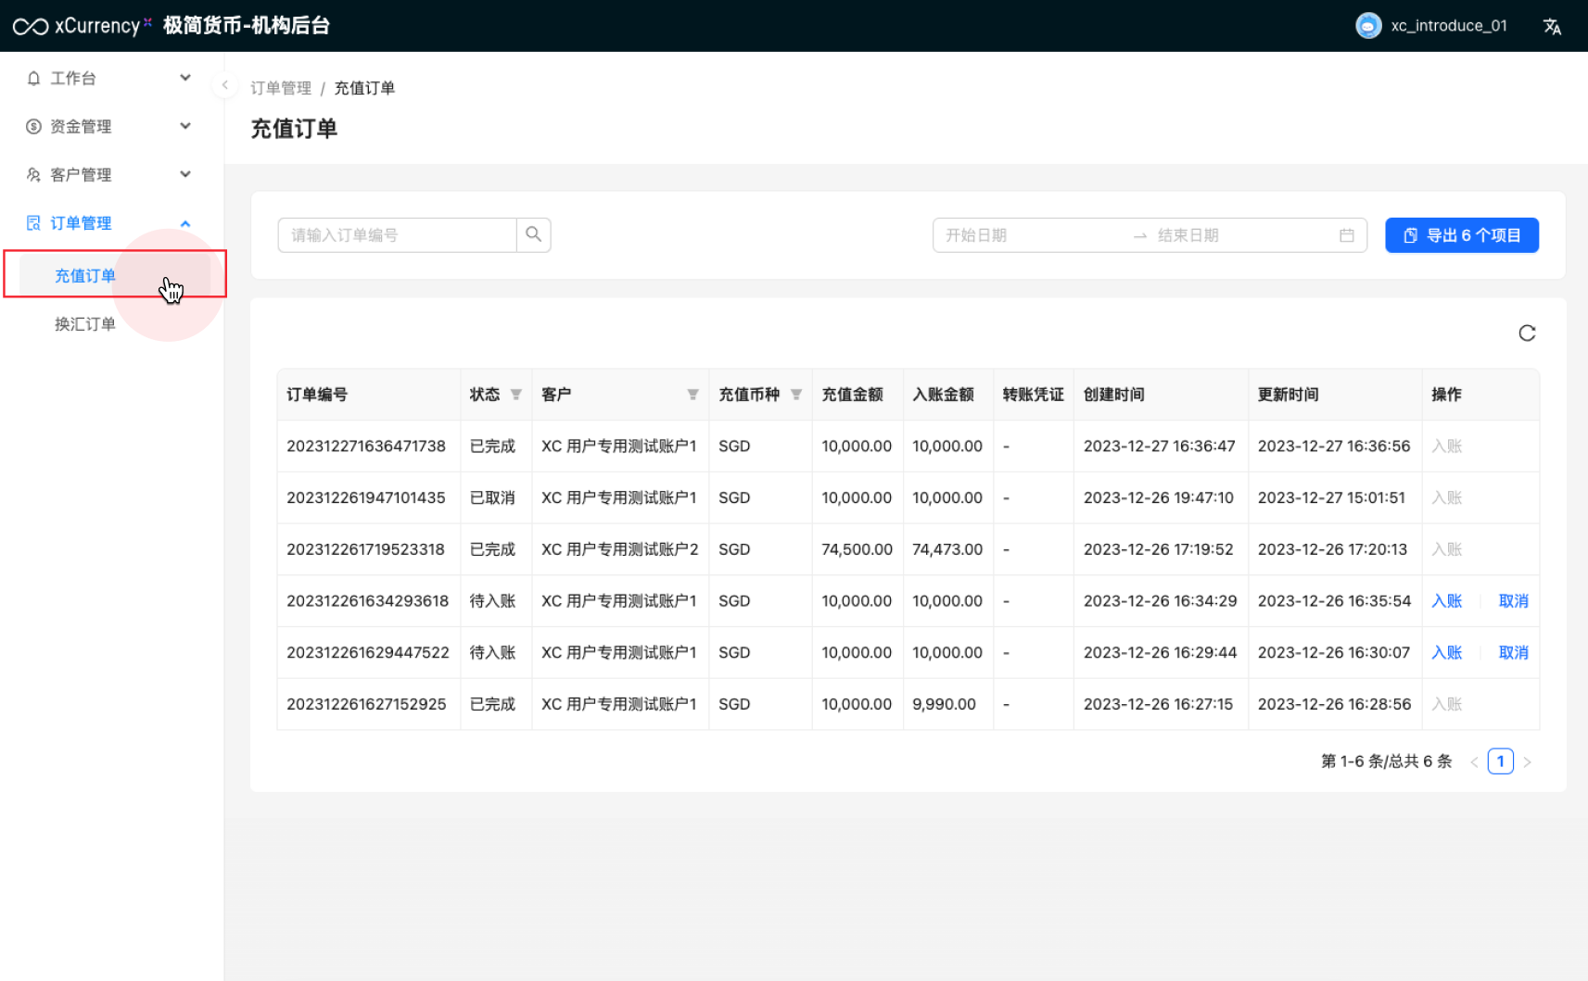
Task: Open the 换汇订单 submenu item
Action: tap(85, 324)
